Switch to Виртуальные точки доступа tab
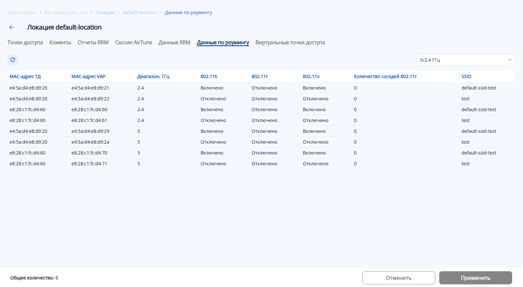 (290, 43)
